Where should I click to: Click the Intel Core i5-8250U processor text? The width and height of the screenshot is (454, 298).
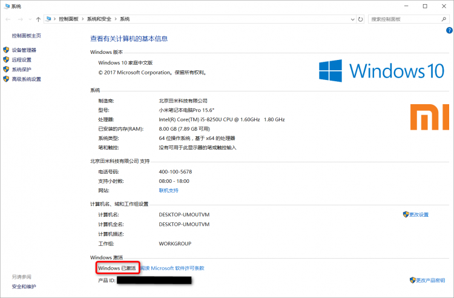click(222, 119)
